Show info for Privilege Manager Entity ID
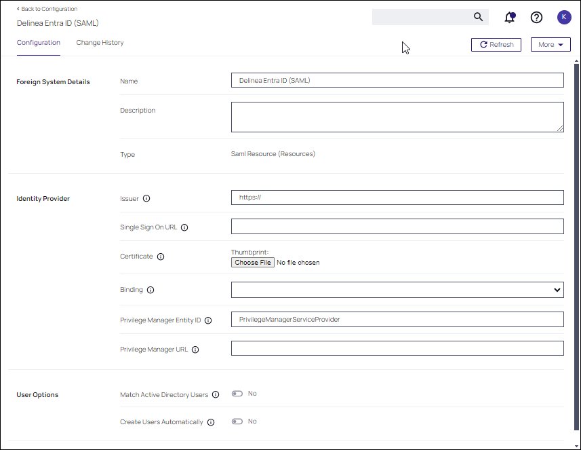This screenshot has width=581, height=450. coord(208,320)
